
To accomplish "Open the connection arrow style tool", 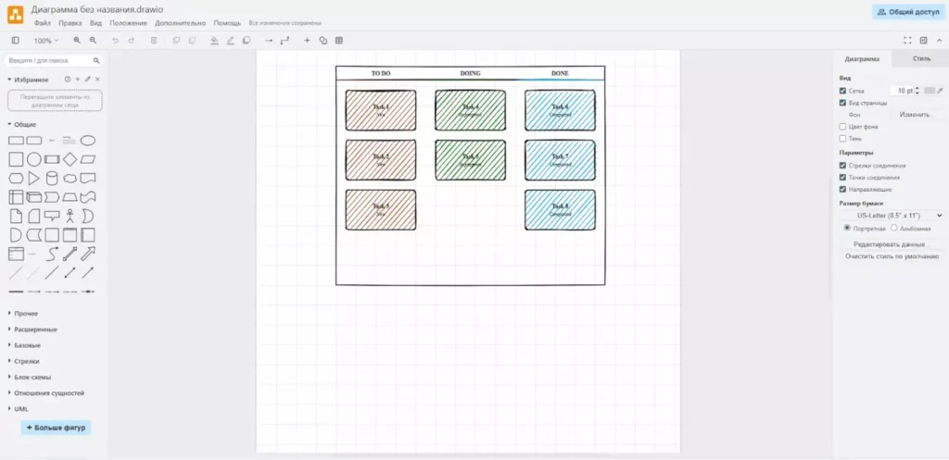I will pos(269,41).
